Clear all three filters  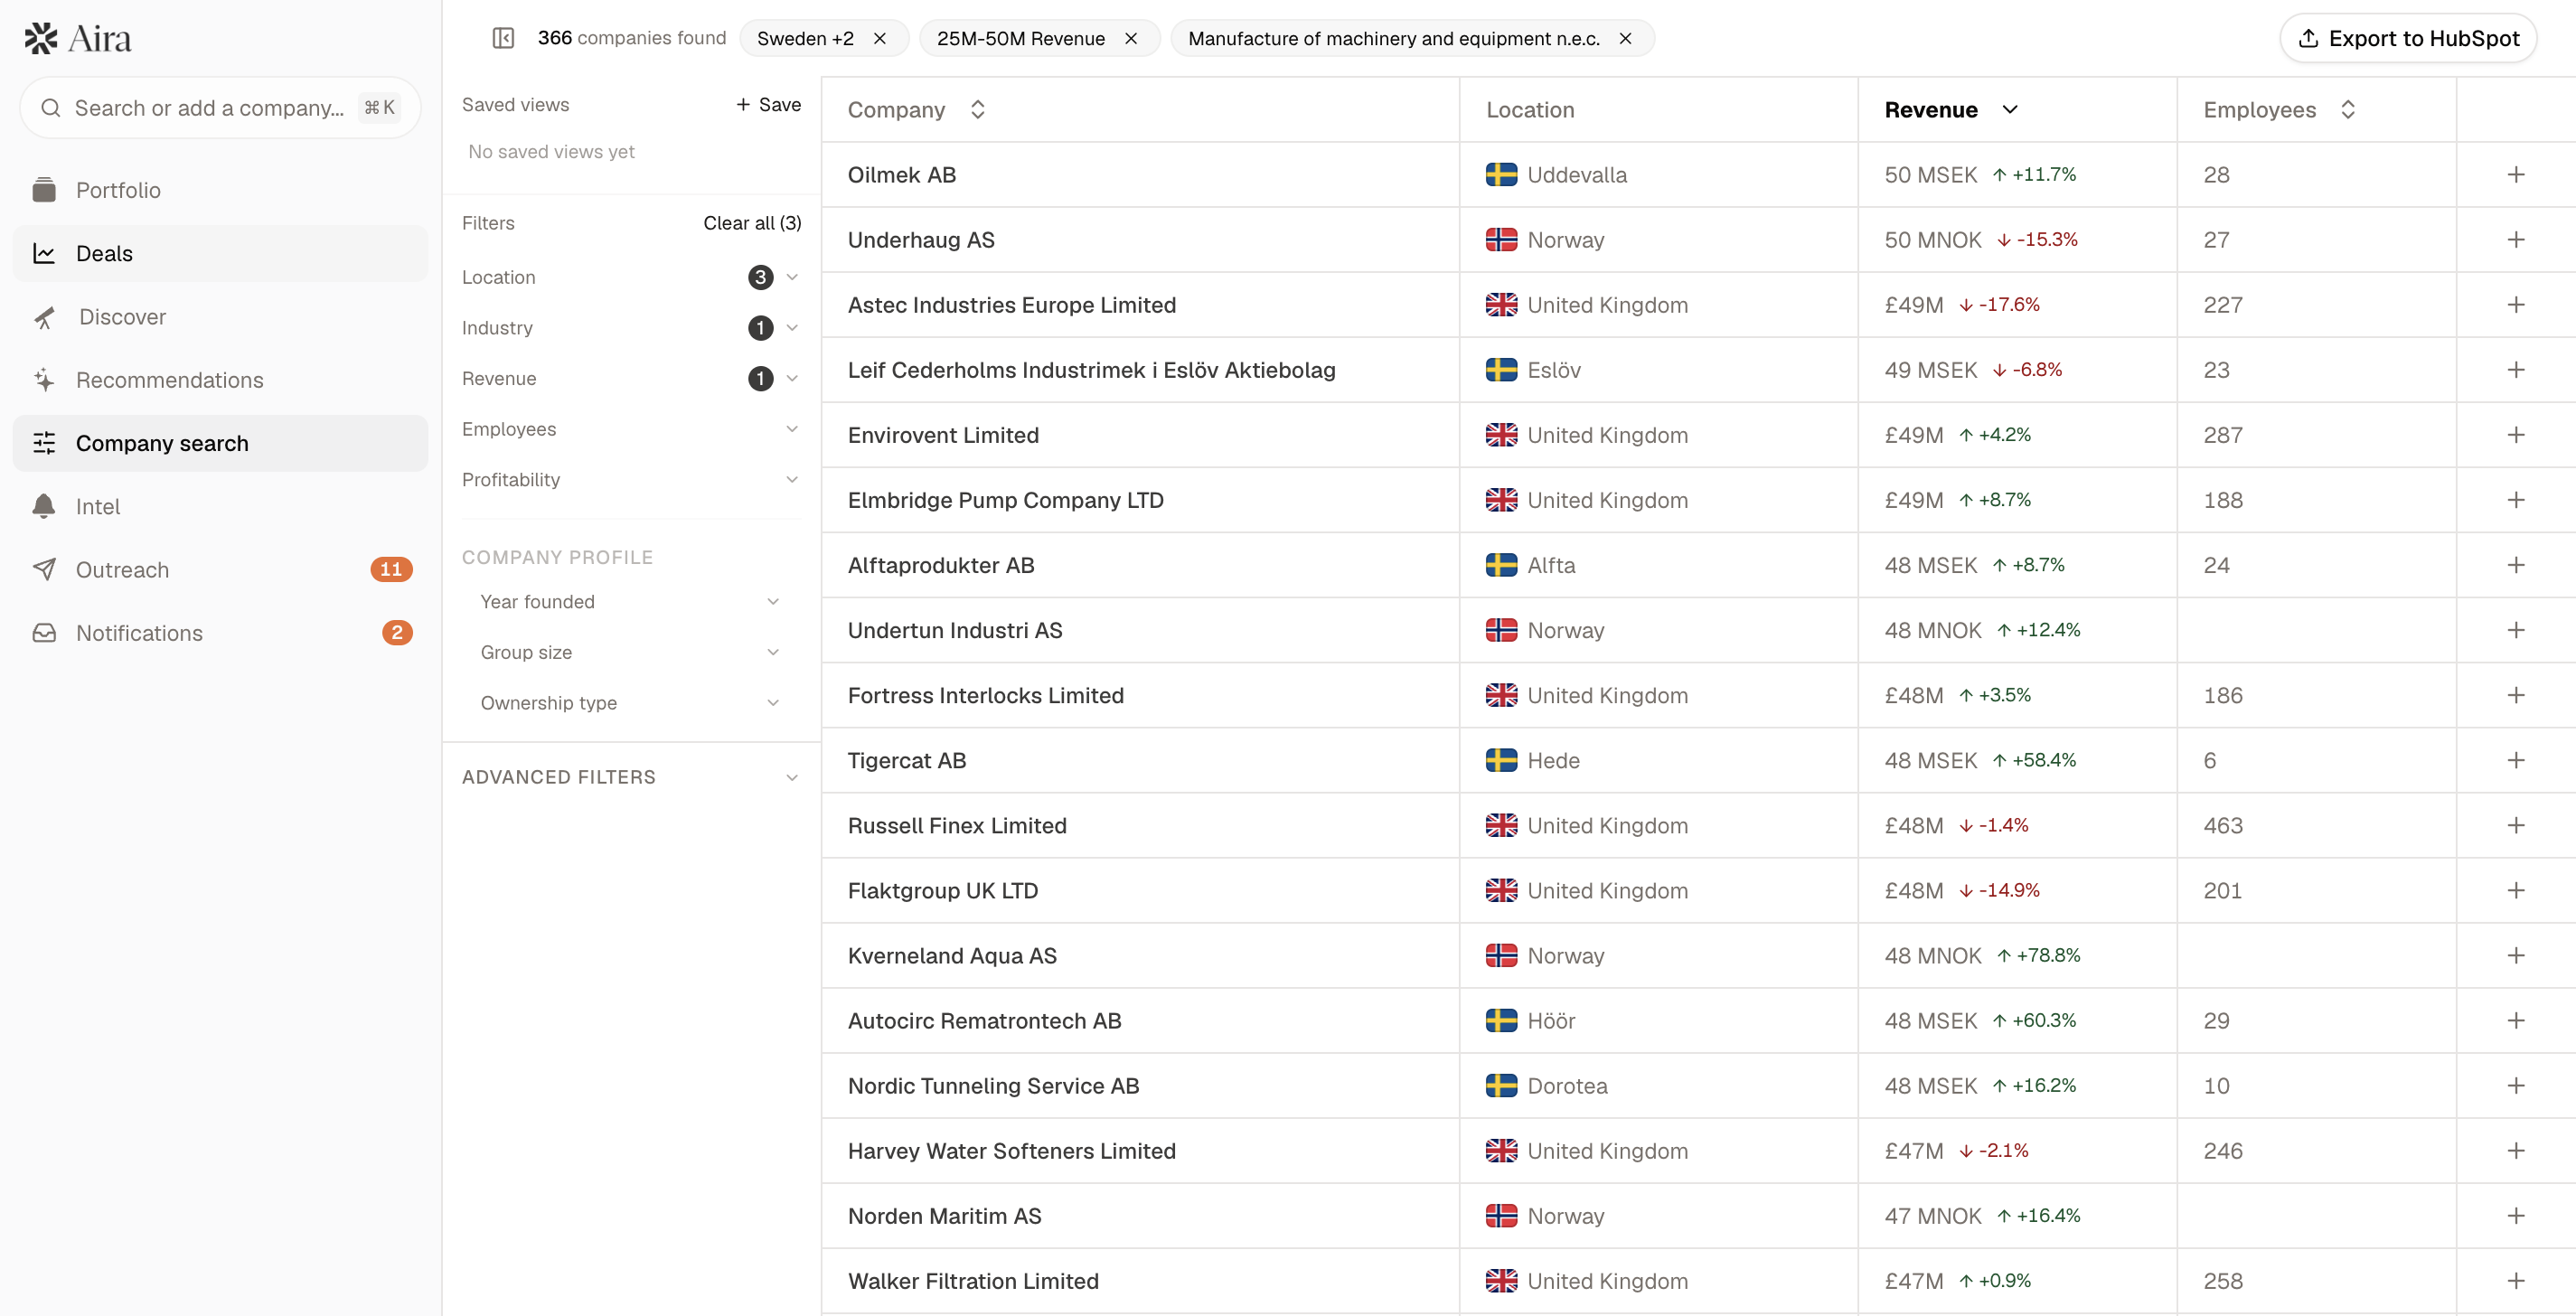(x=752, y=223)
